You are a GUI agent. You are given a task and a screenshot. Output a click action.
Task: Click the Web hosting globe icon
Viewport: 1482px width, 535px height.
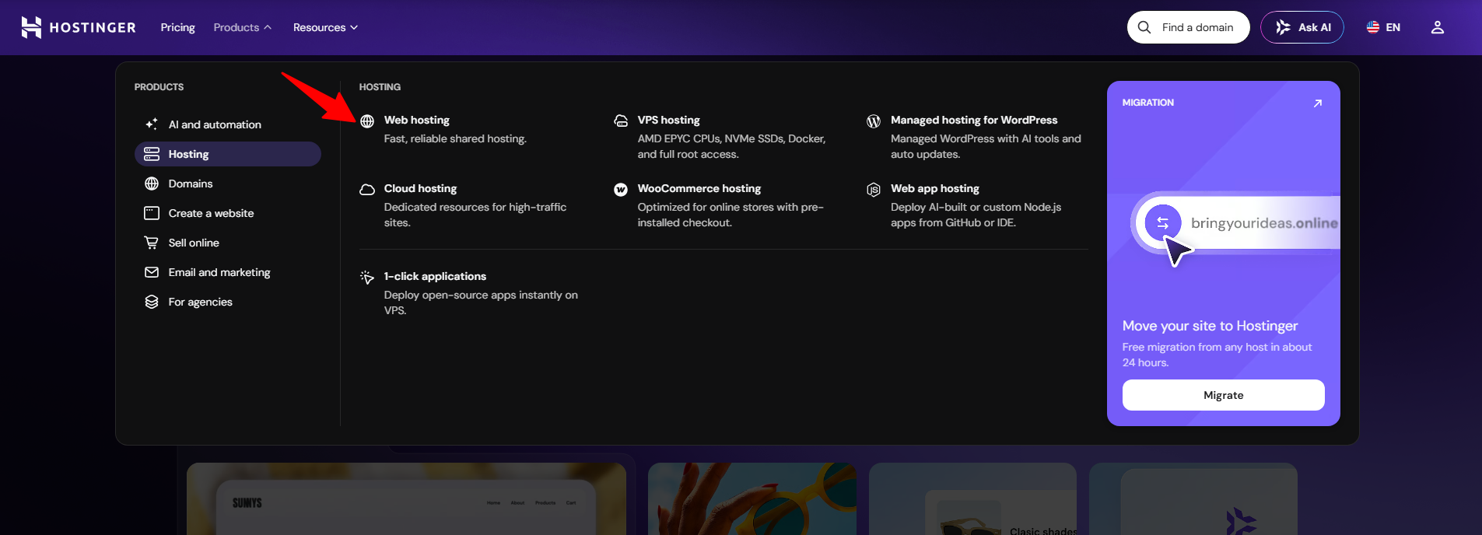(367, 121)
